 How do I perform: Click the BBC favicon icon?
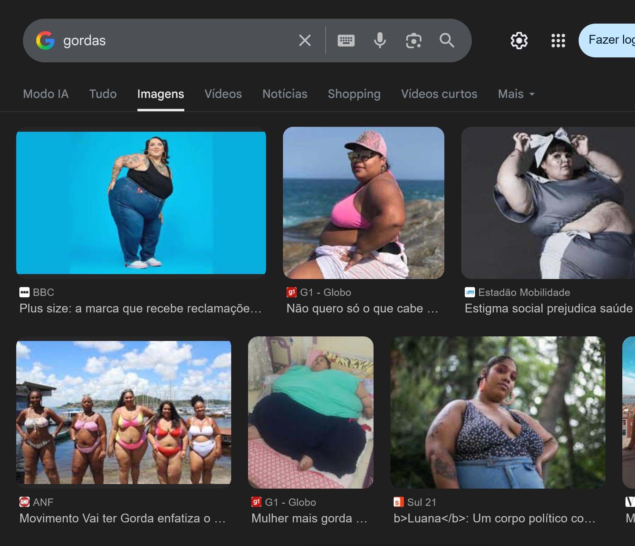(24, 292)
